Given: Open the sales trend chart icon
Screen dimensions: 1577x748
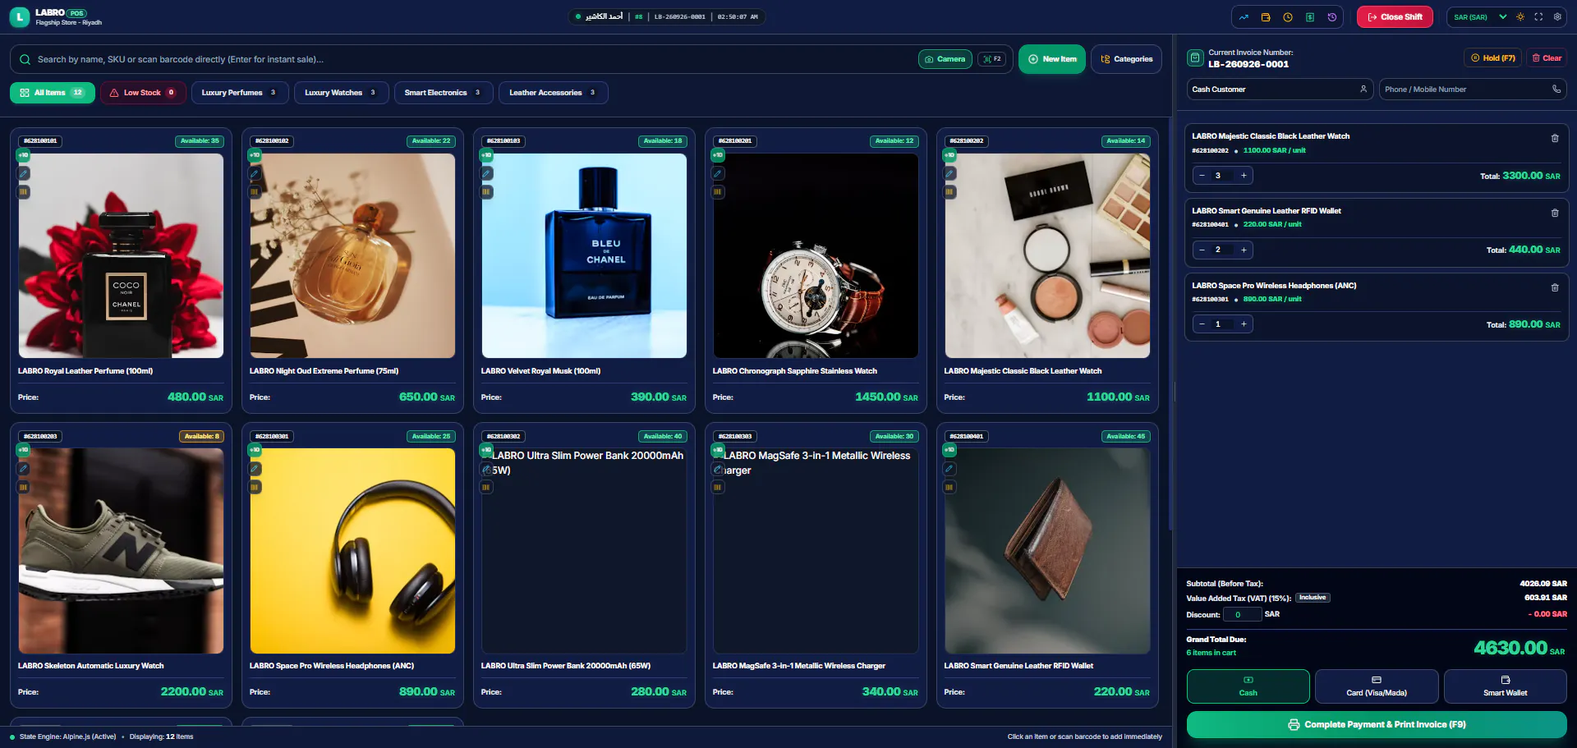Looking at the screenshot, I should pos(1244,17).
